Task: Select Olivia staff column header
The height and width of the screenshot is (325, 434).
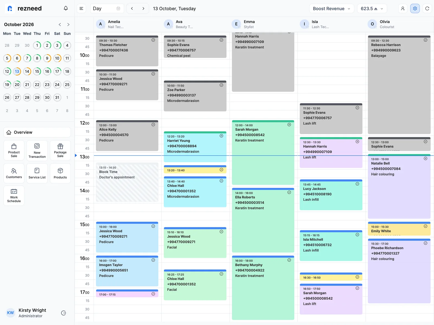Action: (399, 24)
